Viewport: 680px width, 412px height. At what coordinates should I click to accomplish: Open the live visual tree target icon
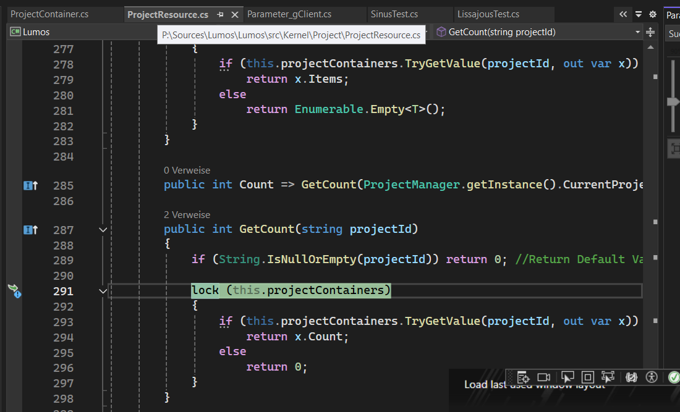pyautogui.click(x=523, y=377)
